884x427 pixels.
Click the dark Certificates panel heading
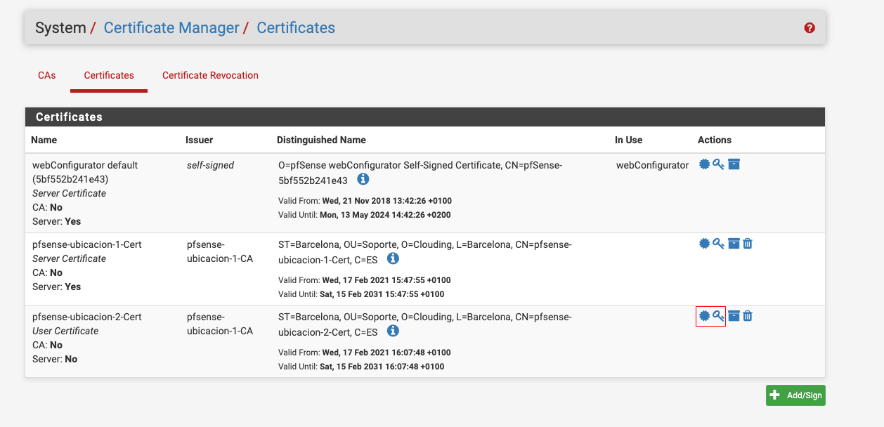click(x=425, y=117)
